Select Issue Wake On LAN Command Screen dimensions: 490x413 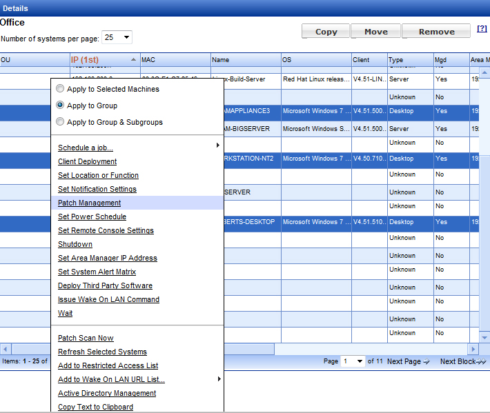click(x=108, y=299)
